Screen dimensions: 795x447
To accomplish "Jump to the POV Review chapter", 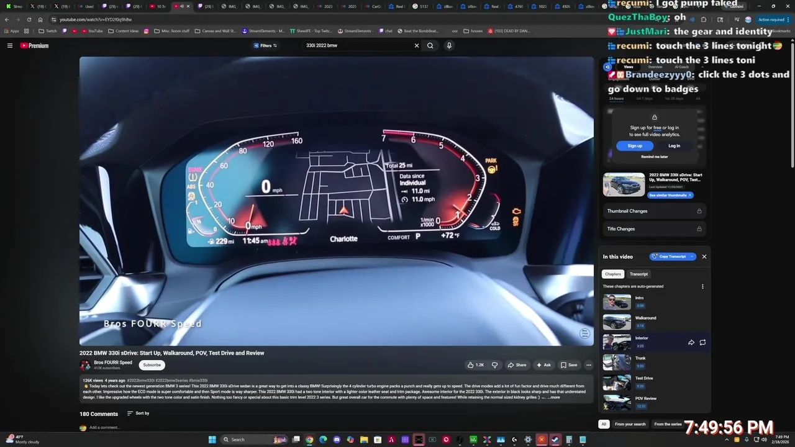I will (654, 402).
